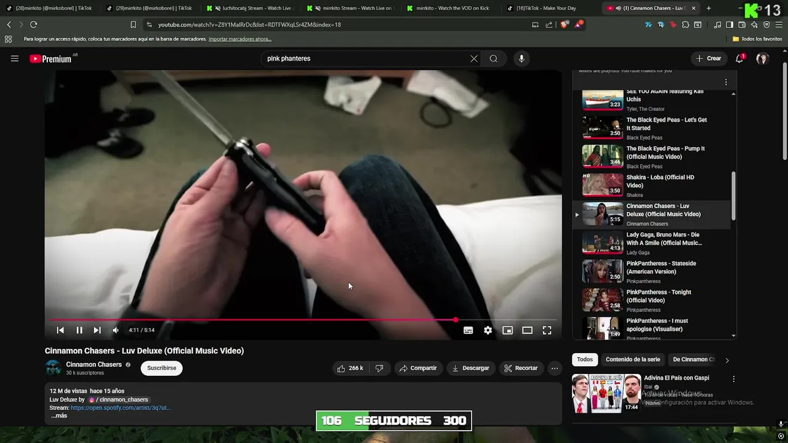Start voice search with the microphone icon

pyautogui.click(x=521, y=58)
